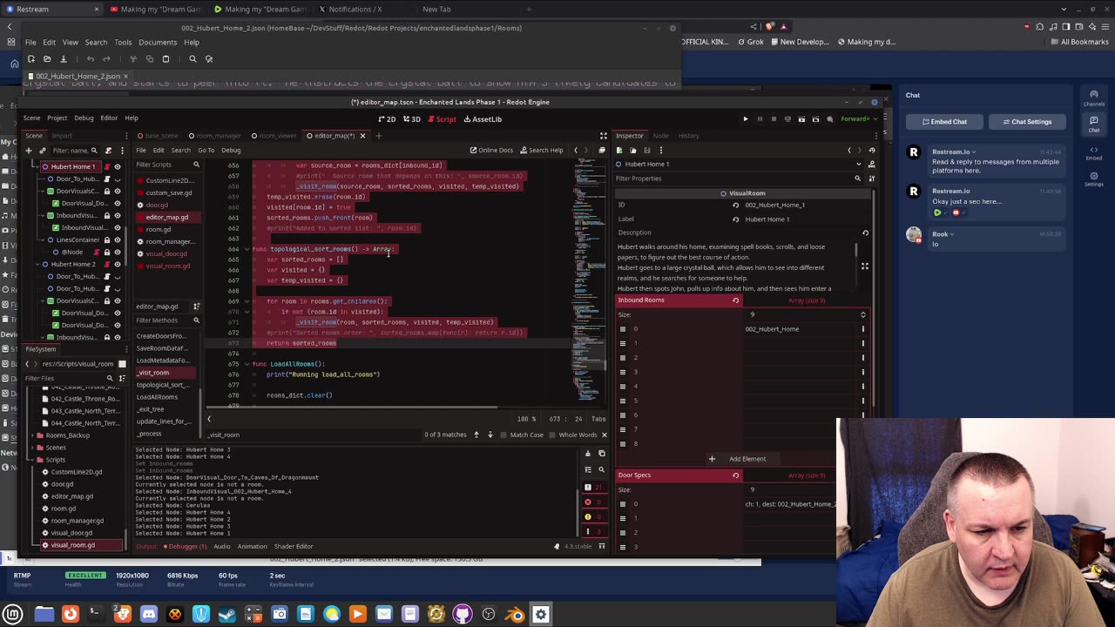Stop the running project

(774, 119)
